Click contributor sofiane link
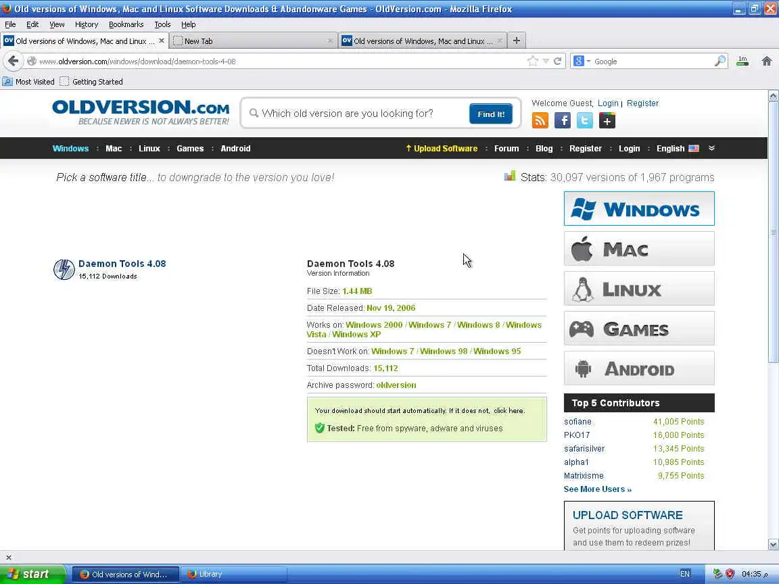The width and height of the screenshot is (779, 584). click(577, 422)
